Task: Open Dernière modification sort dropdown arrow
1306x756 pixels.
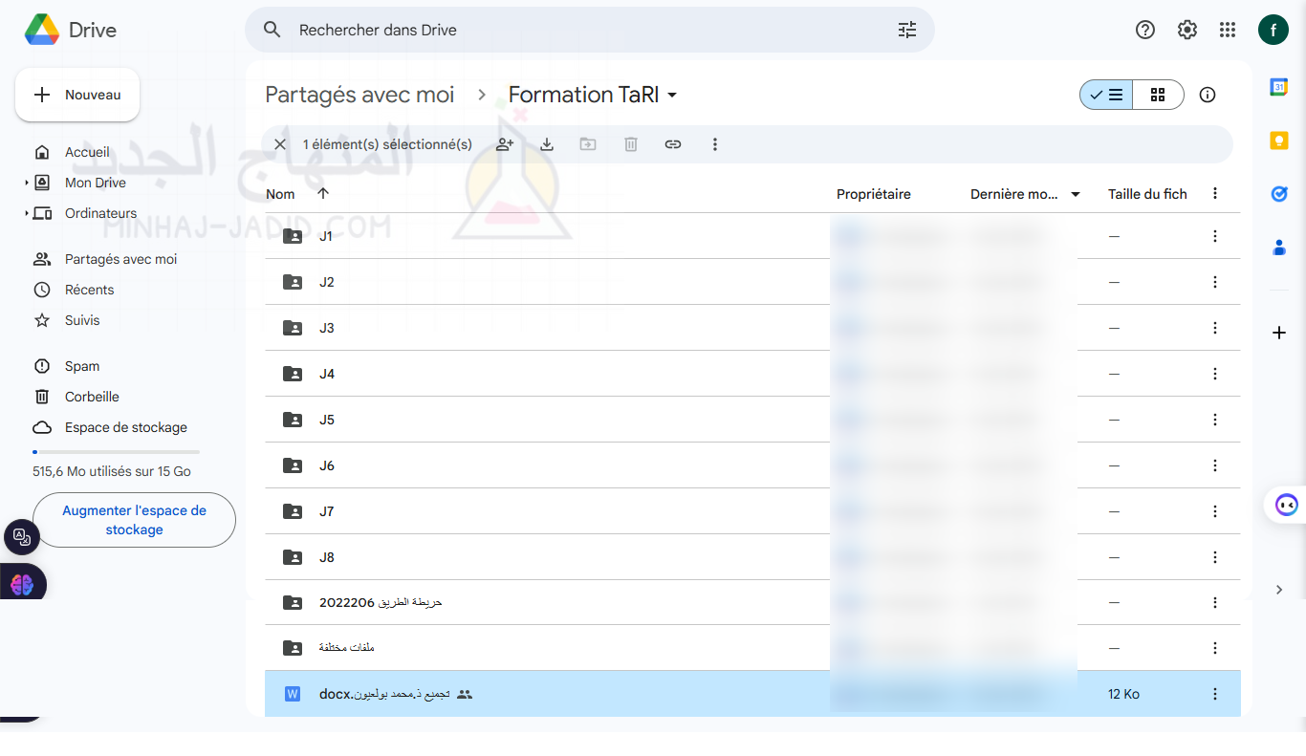Action: pos(1076,194)
